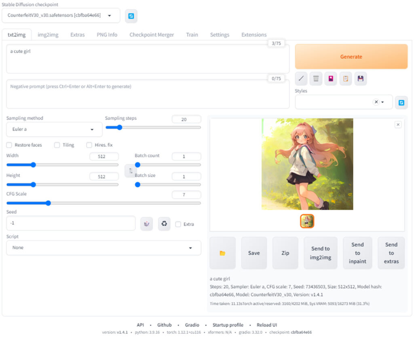The image size is (414, 338).
Task: Open output folder with the folder icon
Action: [x=222, y=253]
